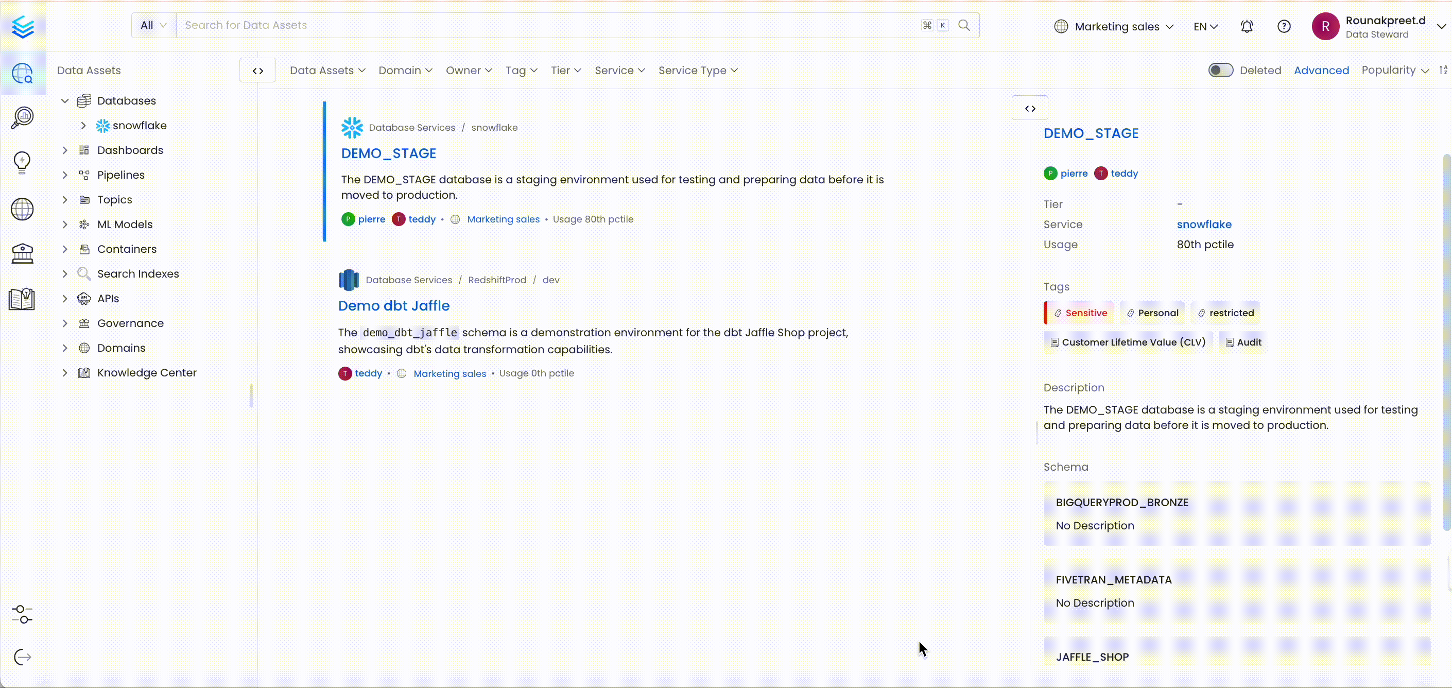Screen dimensions: 1452x688
Task: Open Advanced search options
Action: (1322, 70)
